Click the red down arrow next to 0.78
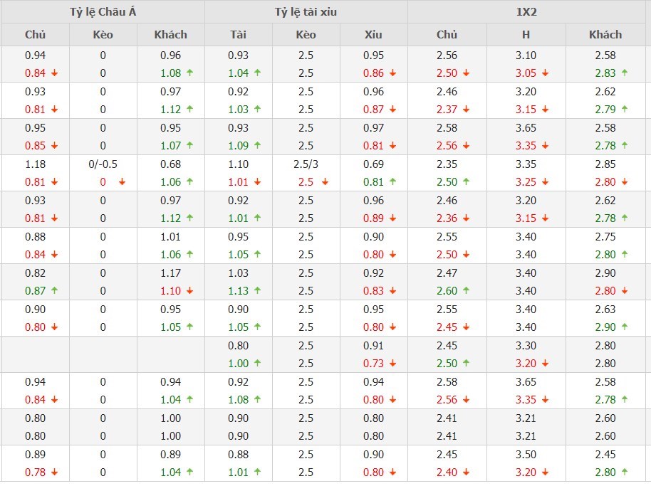651x486 pixels. point(54,472)
